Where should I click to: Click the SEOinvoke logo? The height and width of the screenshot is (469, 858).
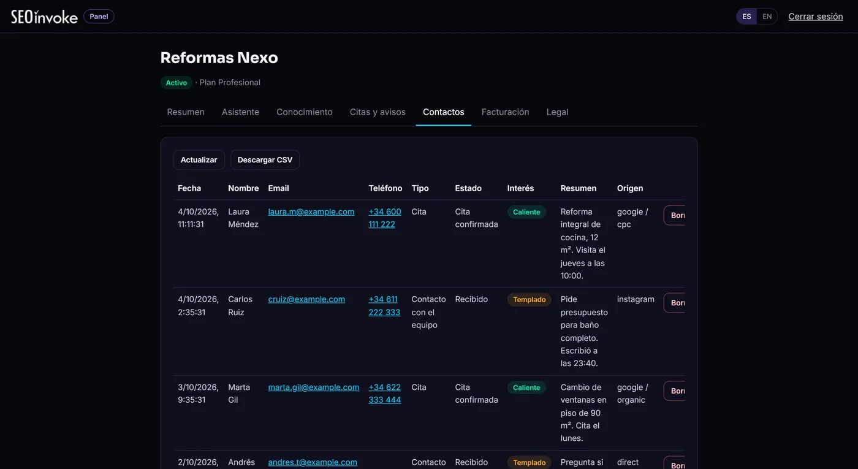(x=44, y=17)
